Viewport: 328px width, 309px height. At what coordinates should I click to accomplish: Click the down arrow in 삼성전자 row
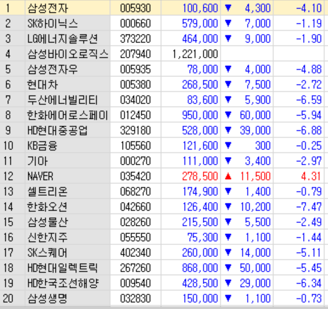tap(228, 8)
